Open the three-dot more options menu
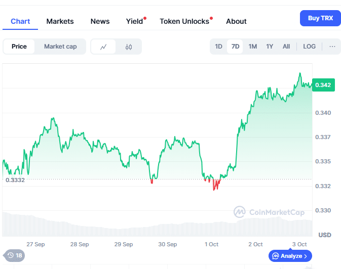 (332, 47)
